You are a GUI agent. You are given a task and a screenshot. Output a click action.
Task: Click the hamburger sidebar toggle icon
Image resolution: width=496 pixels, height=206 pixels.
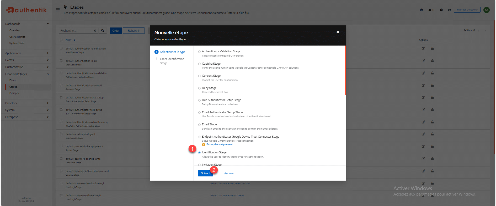coord(58,10)
